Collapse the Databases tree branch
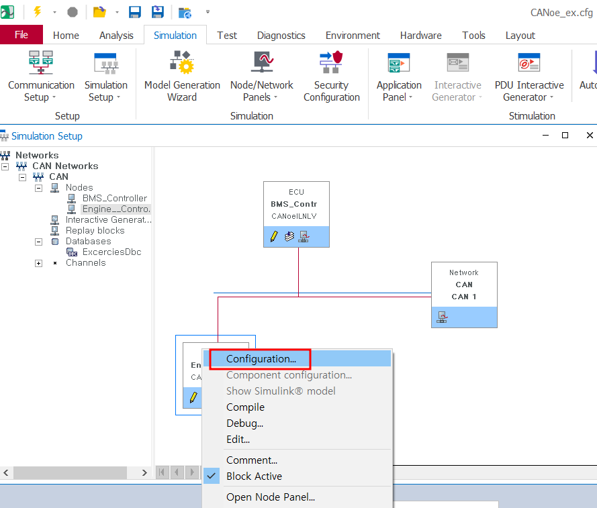 pos(38,242)
